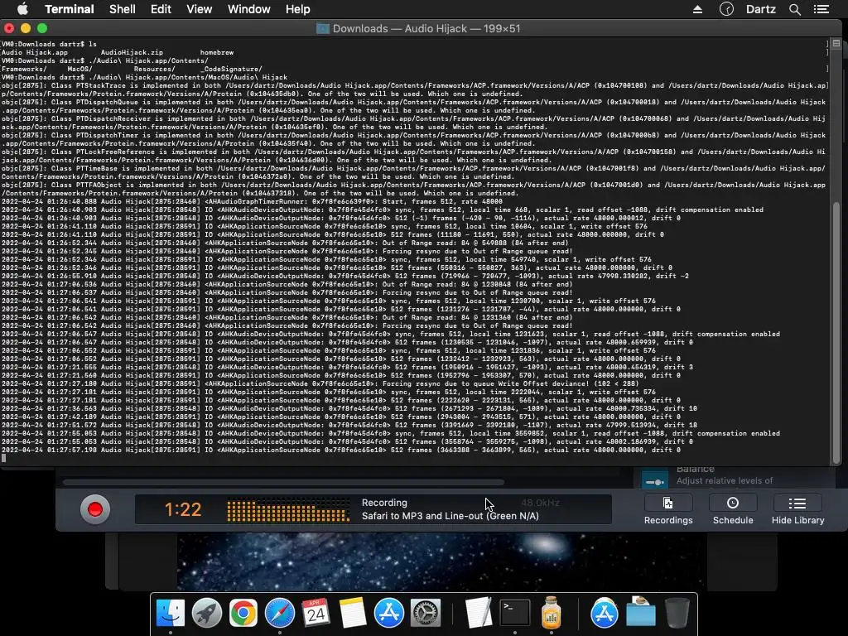This screenshot has width=848, height=636.
Task: Click the clock status icon in menu bar
Action: (726, 9)
